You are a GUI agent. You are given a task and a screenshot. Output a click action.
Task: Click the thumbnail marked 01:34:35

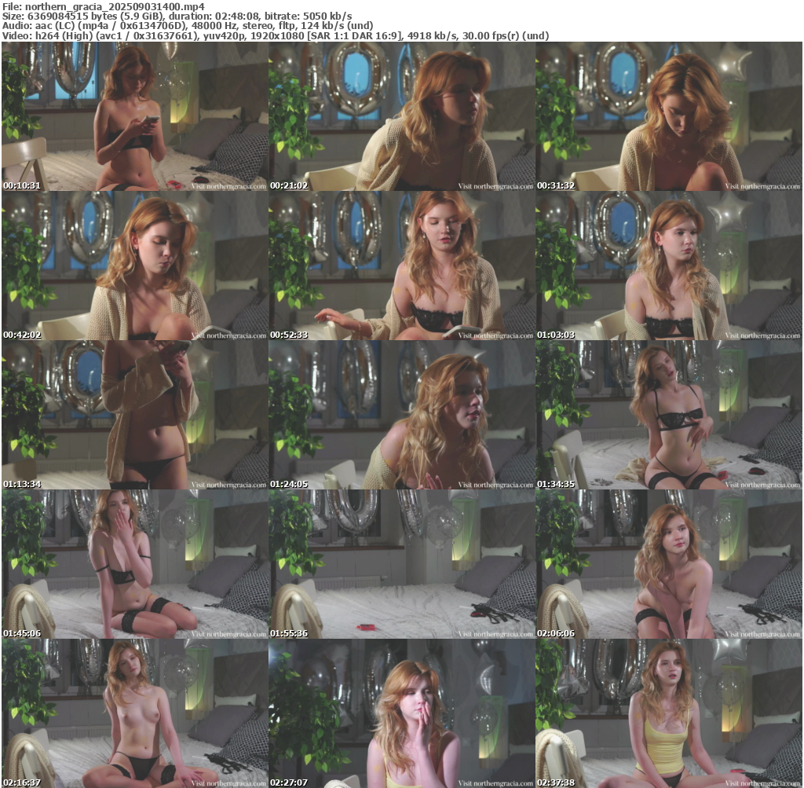[x=669, y=415]
